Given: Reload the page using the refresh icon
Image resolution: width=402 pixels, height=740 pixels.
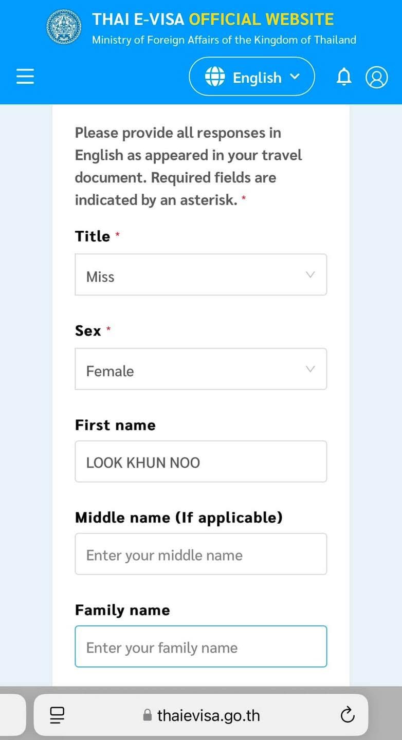Looking at the screenshot, I should 348,714.
